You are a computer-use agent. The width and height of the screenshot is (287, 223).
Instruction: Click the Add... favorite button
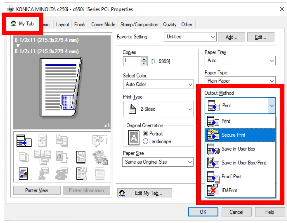tap(231, 37)
